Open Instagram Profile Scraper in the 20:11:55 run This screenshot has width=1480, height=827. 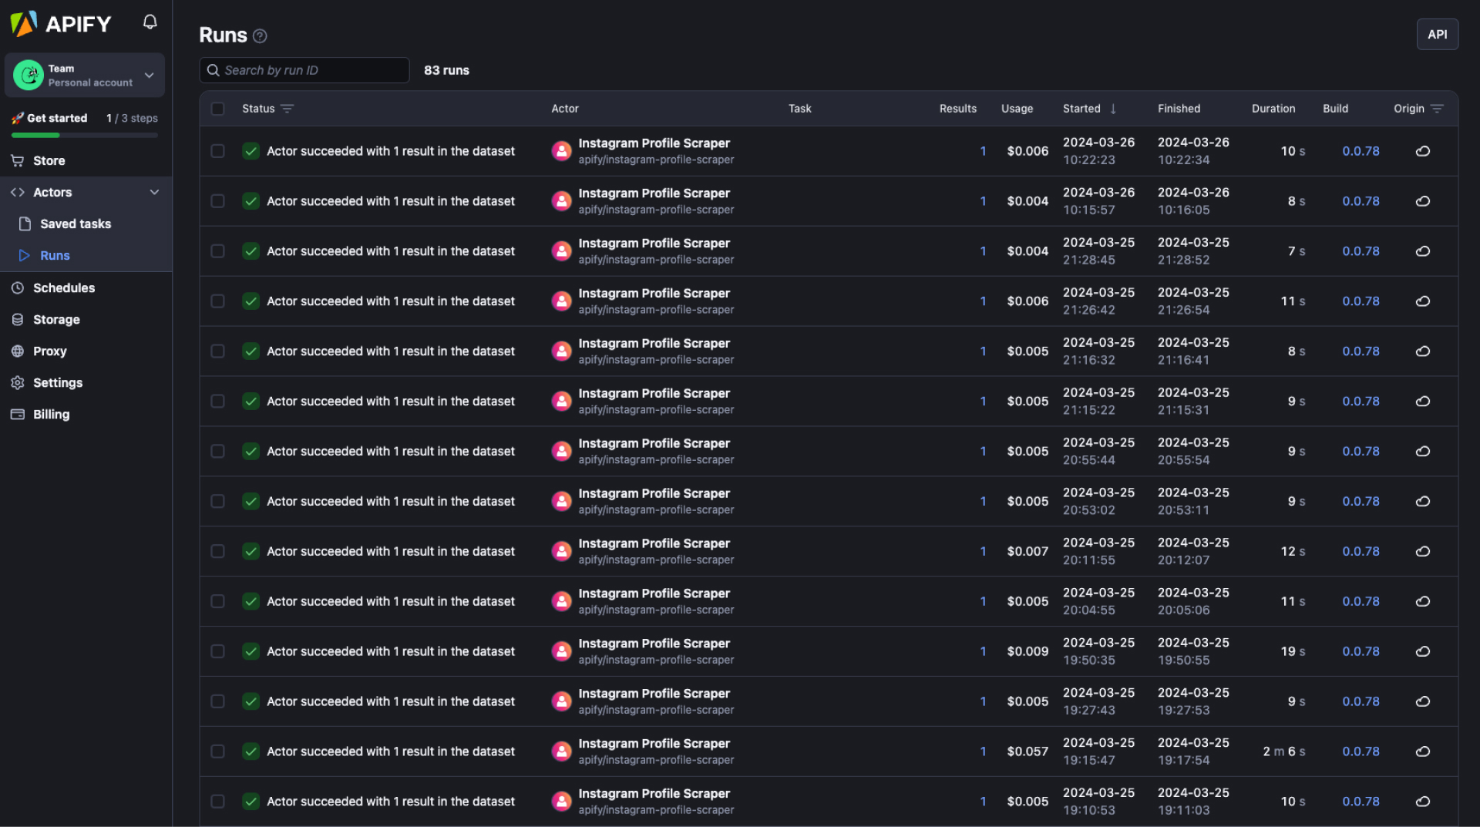click(654, 543)
